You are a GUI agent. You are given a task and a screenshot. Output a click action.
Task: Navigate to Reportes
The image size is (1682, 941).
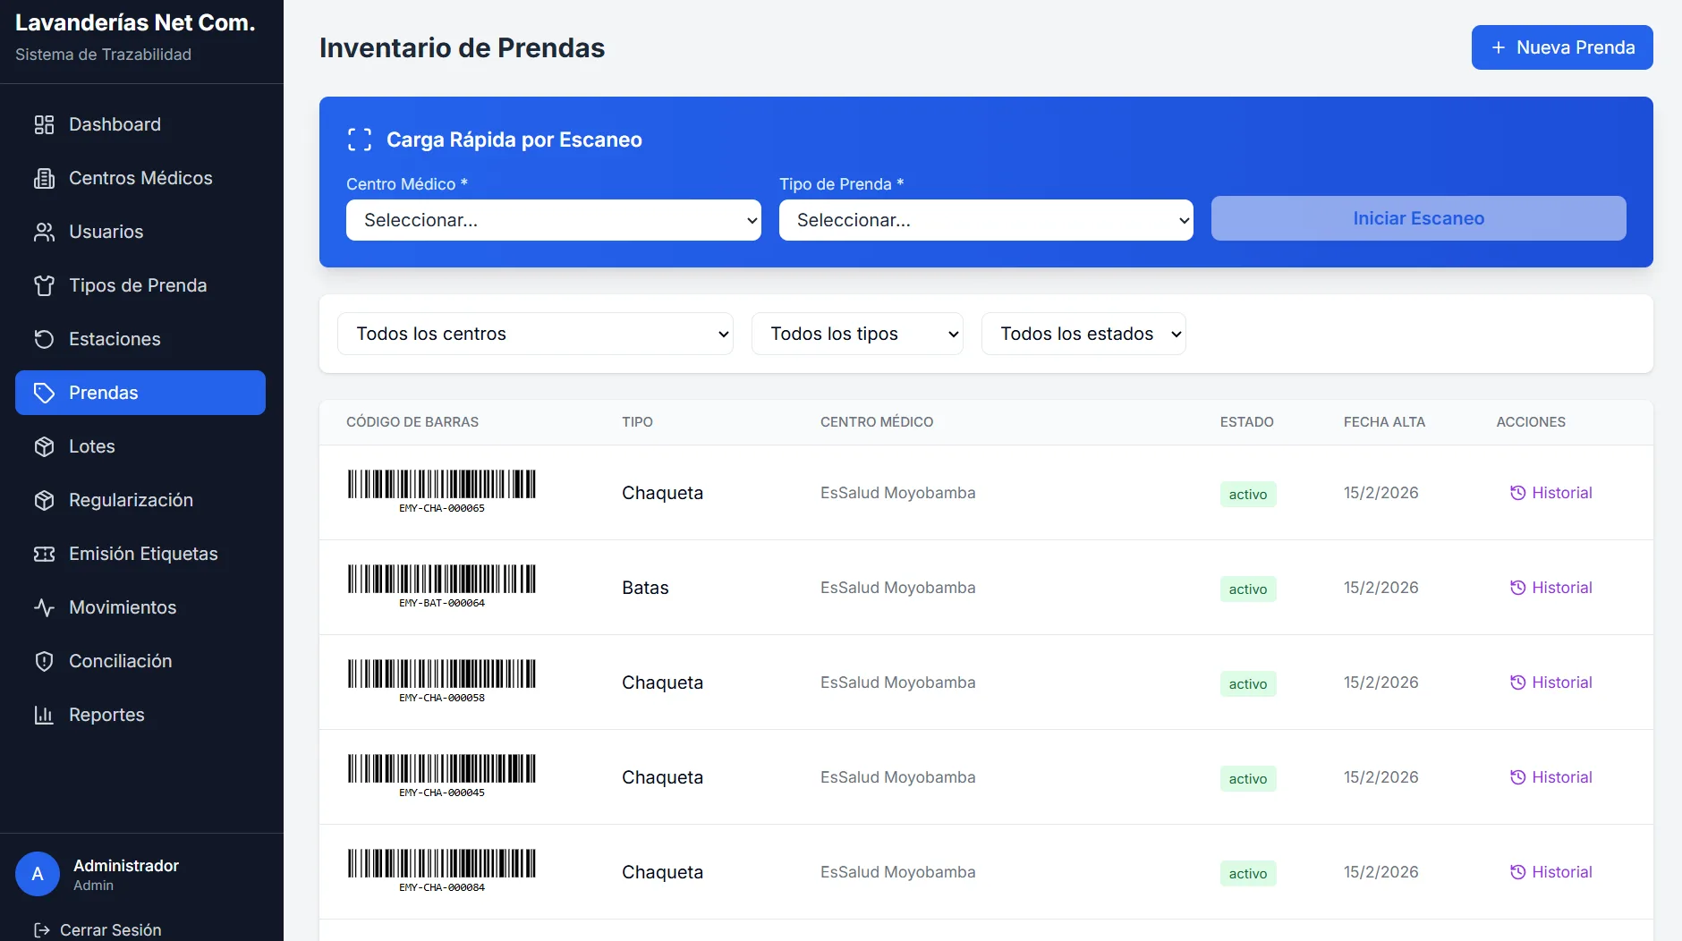click(x=106, y=715)
